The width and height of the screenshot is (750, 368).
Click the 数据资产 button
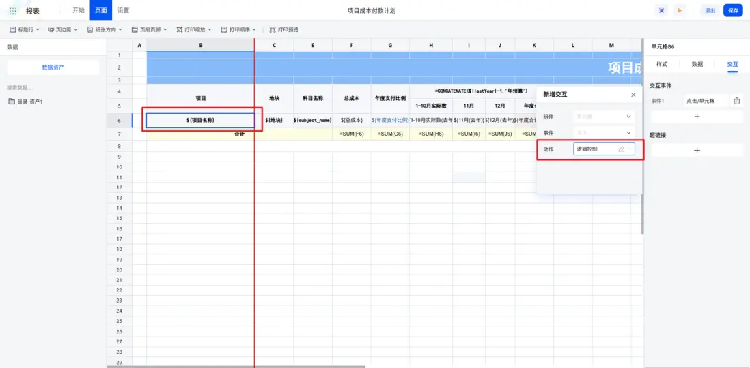[53, 67]
